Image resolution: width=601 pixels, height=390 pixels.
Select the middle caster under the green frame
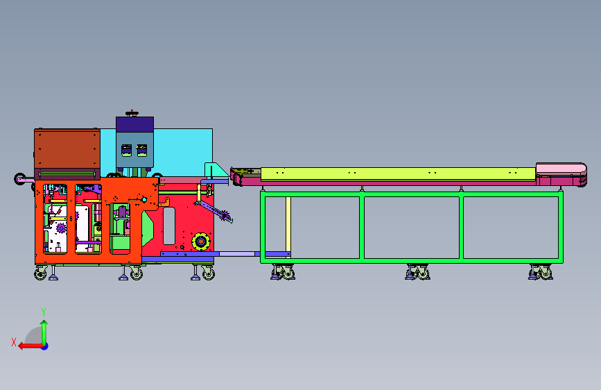[422, 273]
